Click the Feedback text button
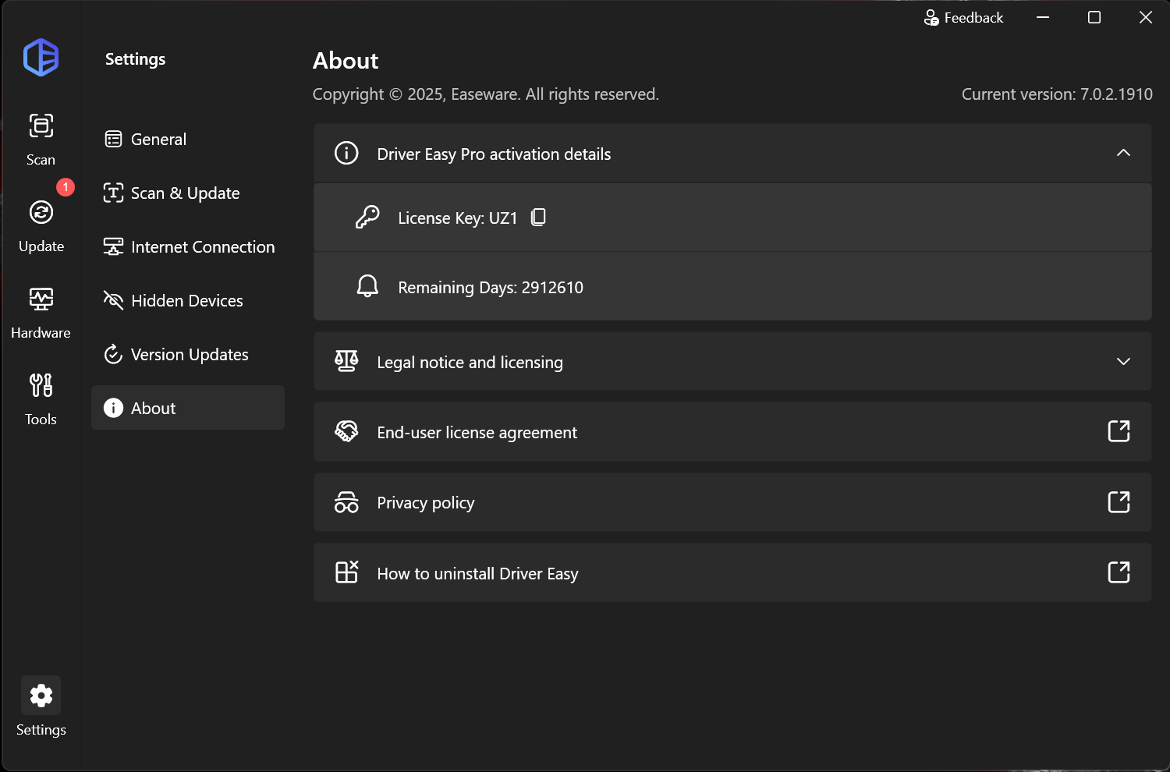Screen dimensions: 1170x772 [973, 18]
